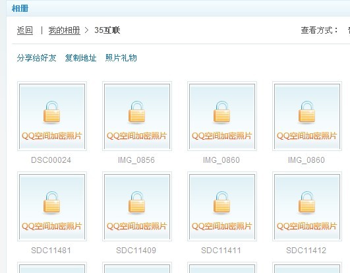The width and height of the screenshot is (350, 273).
Task: Open locked photo thumbnail IMG_0856
Action: tap(137, 116)
